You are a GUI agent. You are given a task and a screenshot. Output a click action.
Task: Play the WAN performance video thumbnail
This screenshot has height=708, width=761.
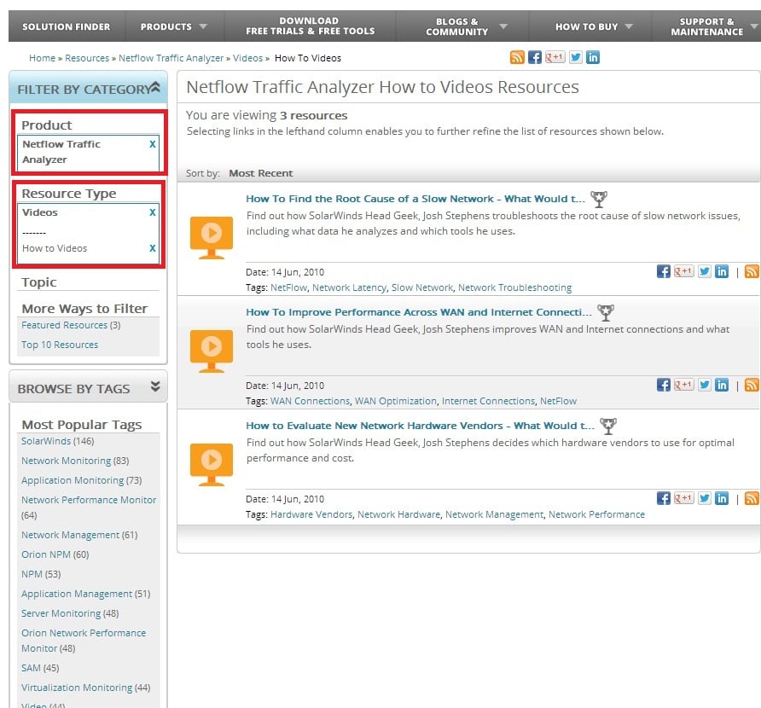pyautogui.click(x=212, y=351)
